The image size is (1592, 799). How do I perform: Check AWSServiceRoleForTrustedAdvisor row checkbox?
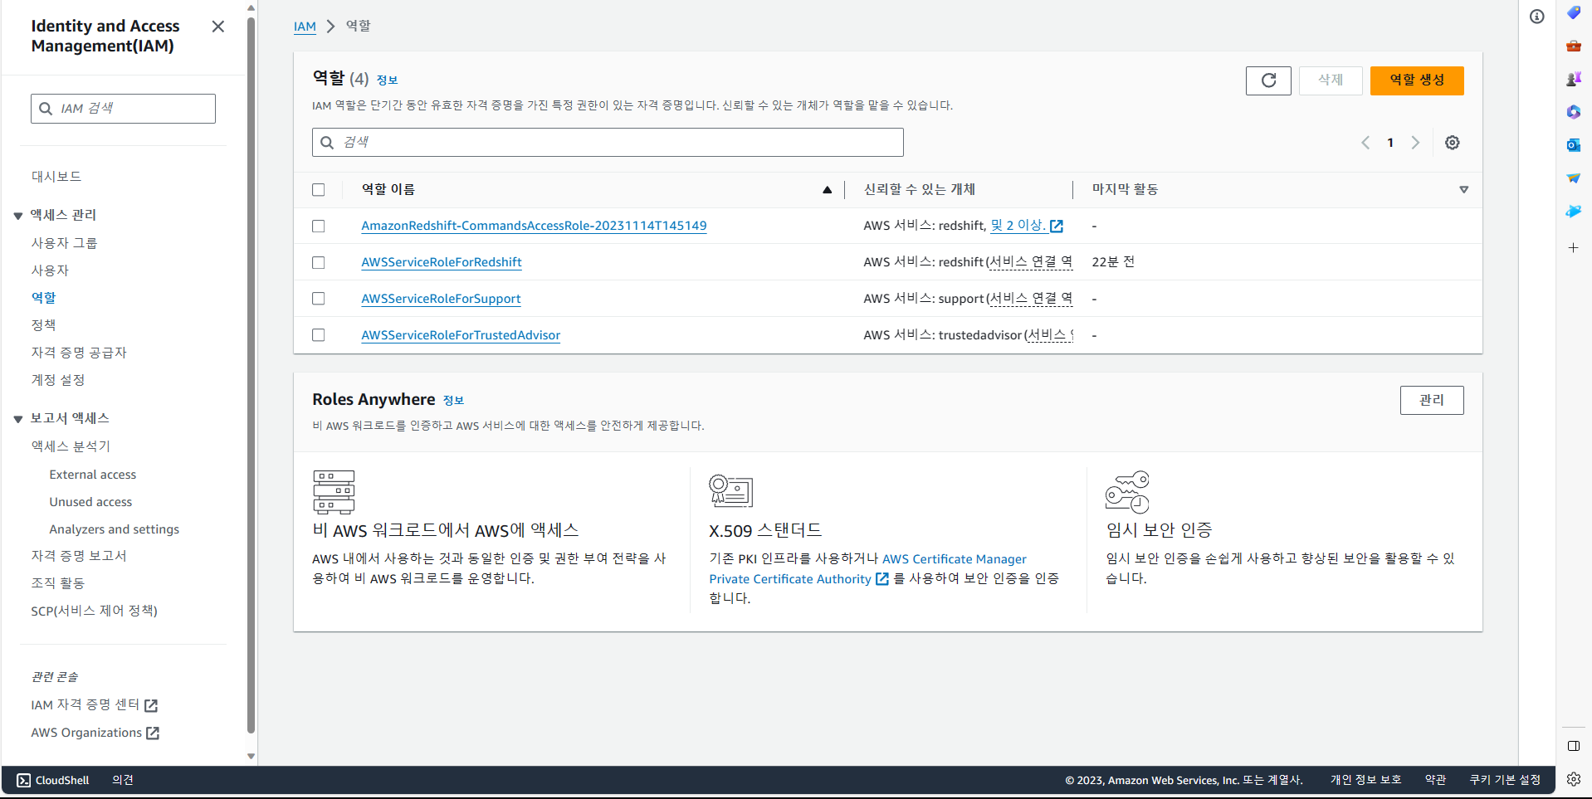[319, 335]
